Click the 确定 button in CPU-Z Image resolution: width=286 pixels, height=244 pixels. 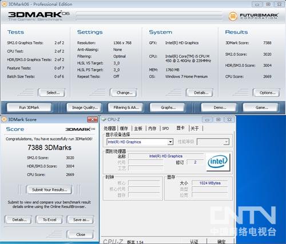(221, 242)
